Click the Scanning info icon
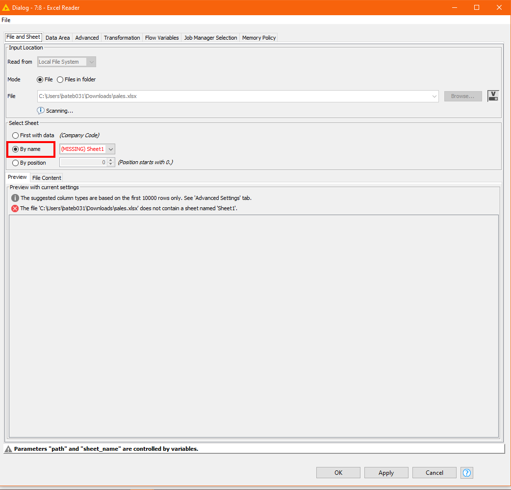Viewport: 511px width, 490px height. pyautogui.click(x=41, y=111)
